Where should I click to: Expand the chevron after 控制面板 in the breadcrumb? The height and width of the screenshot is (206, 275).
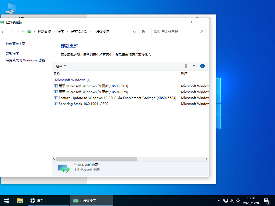[x=54, y=32]
